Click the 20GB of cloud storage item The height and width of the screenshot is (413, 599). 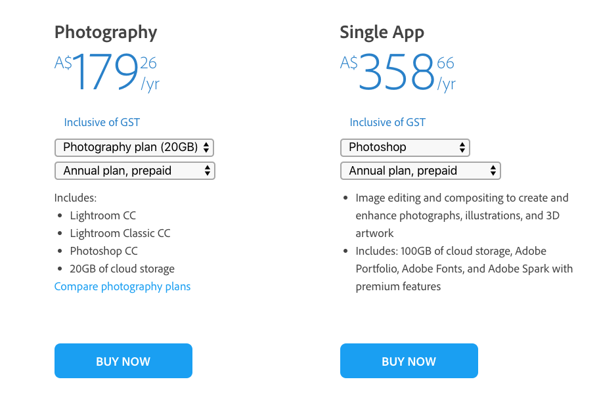122,269
